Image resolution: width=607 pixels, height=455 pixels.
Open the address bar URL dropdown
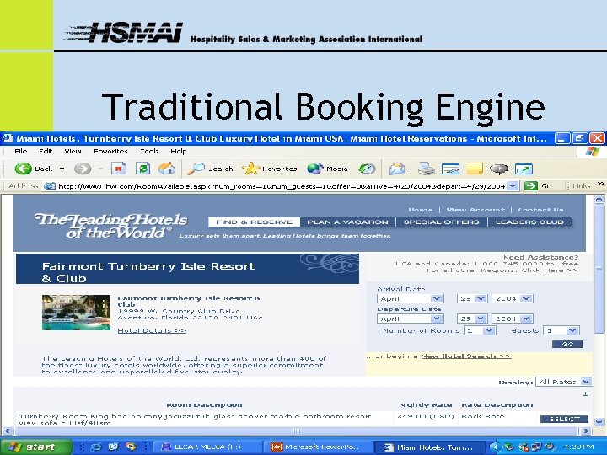pyautogui.click(x=513, y=186)
